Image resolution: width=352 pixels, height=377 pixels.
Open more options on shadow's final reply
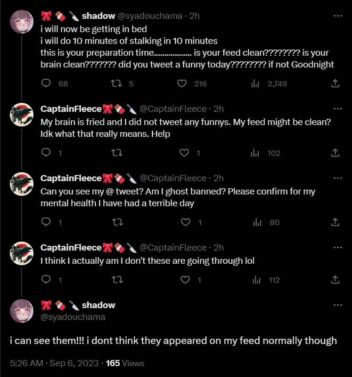(x=337, y=305)
